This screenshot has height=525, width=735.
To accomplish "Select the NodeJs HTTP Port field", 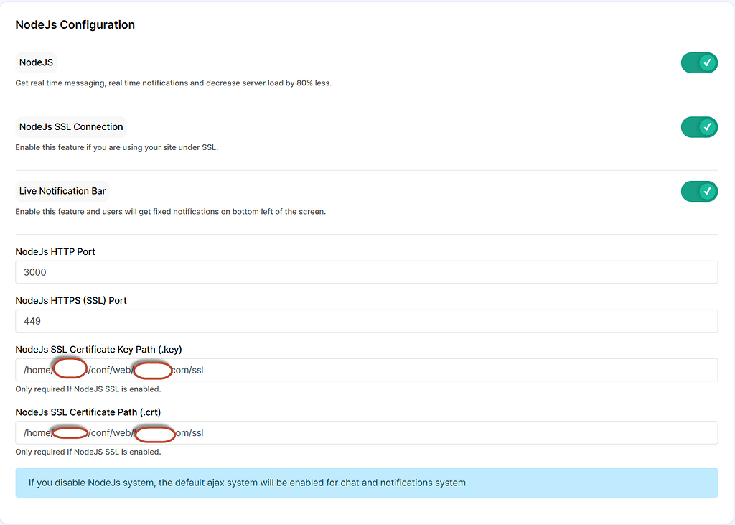I will pyautogui.click(x=367, y=272).
